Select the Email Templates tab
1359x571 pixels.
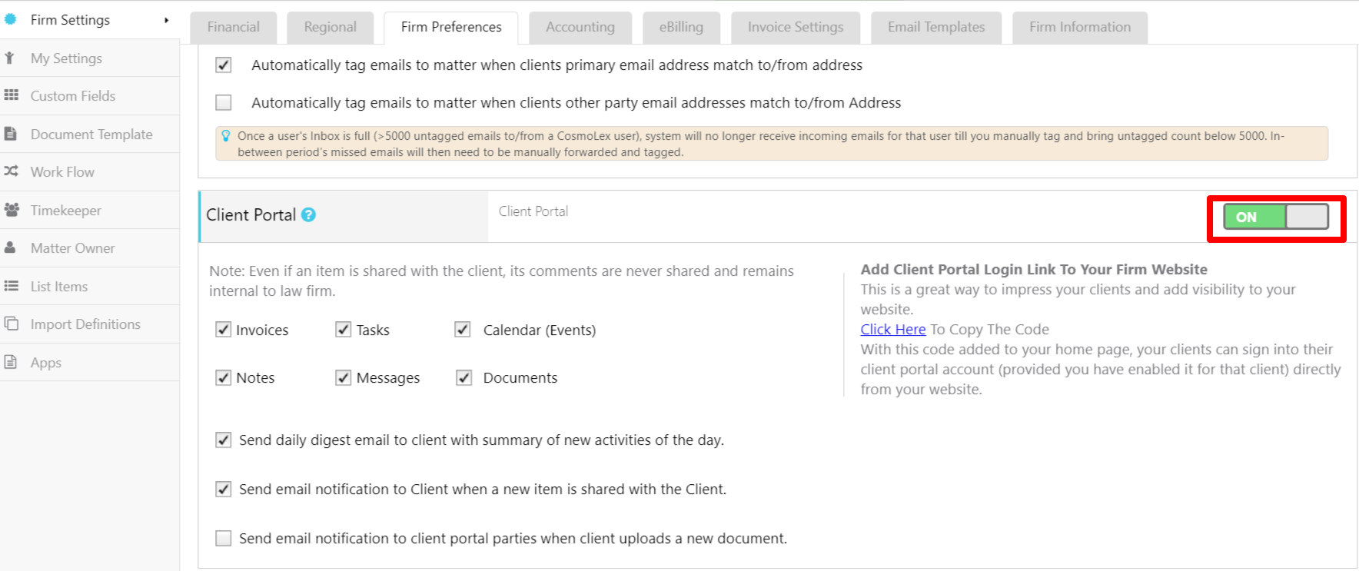point(935,28)
